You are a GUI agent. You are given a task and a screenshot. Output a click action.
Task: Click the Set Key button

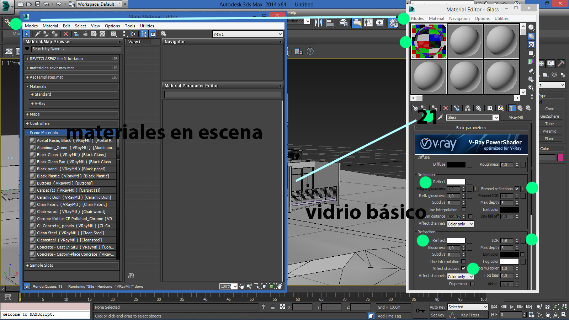tap(437, 315)
